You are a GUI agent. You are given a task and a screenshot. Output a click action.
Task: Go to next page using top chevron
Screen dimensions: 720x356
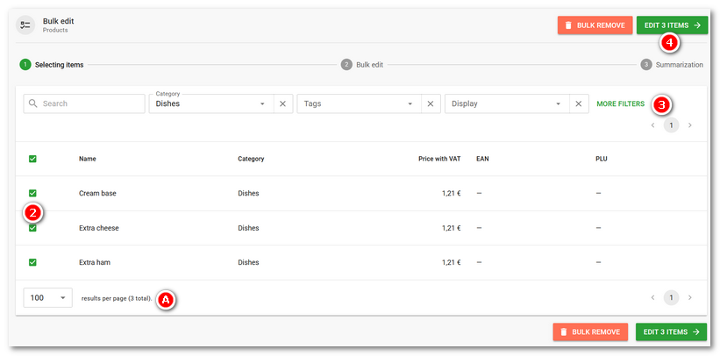tap(690, 125)
